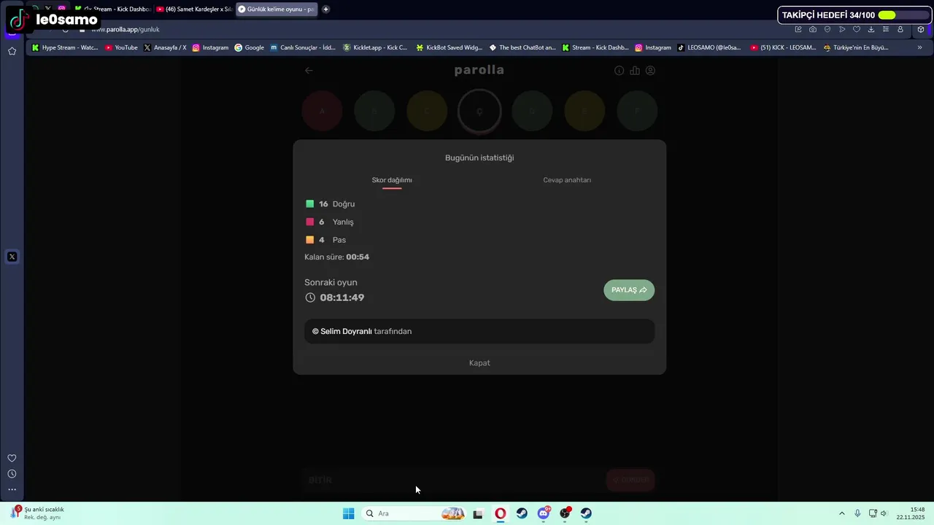Click the heart icon in the address bar
The image size is (934, 525).
tap(857, 29)
